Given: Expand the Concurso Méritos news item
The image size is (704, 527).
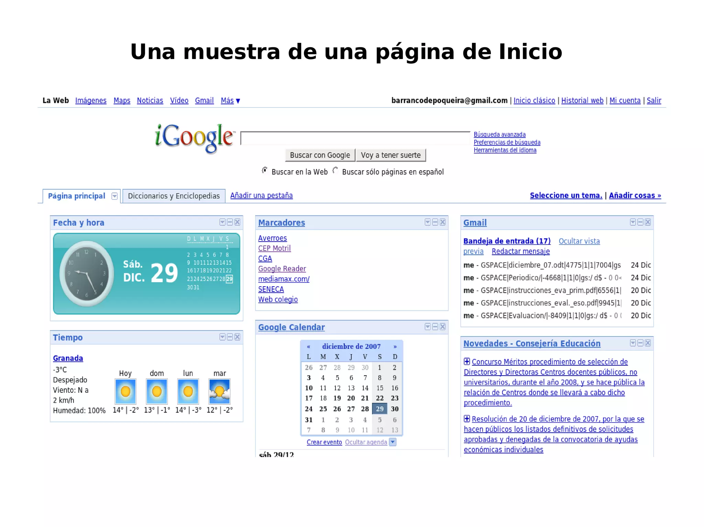Looking at the screenshot, I should coord(467,361).
